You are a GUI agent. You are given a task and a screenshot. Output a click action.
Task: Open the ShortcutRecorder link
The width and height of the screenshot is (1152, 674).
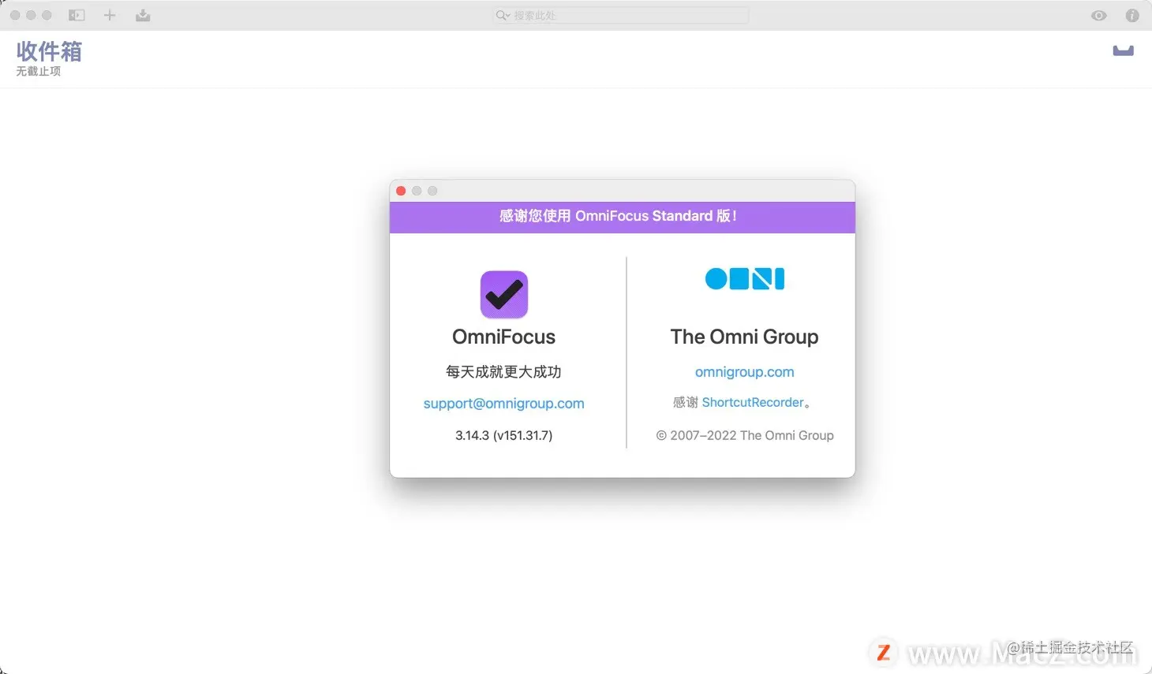[x=753, y=402]
